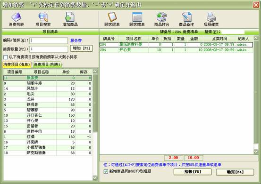
Task: Select 开心果 in the item list
Action: [x=48, y=120]
